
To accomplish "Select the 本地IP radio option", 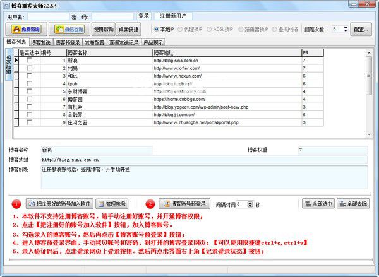I will pyautogui.click(x=164, y=29).
